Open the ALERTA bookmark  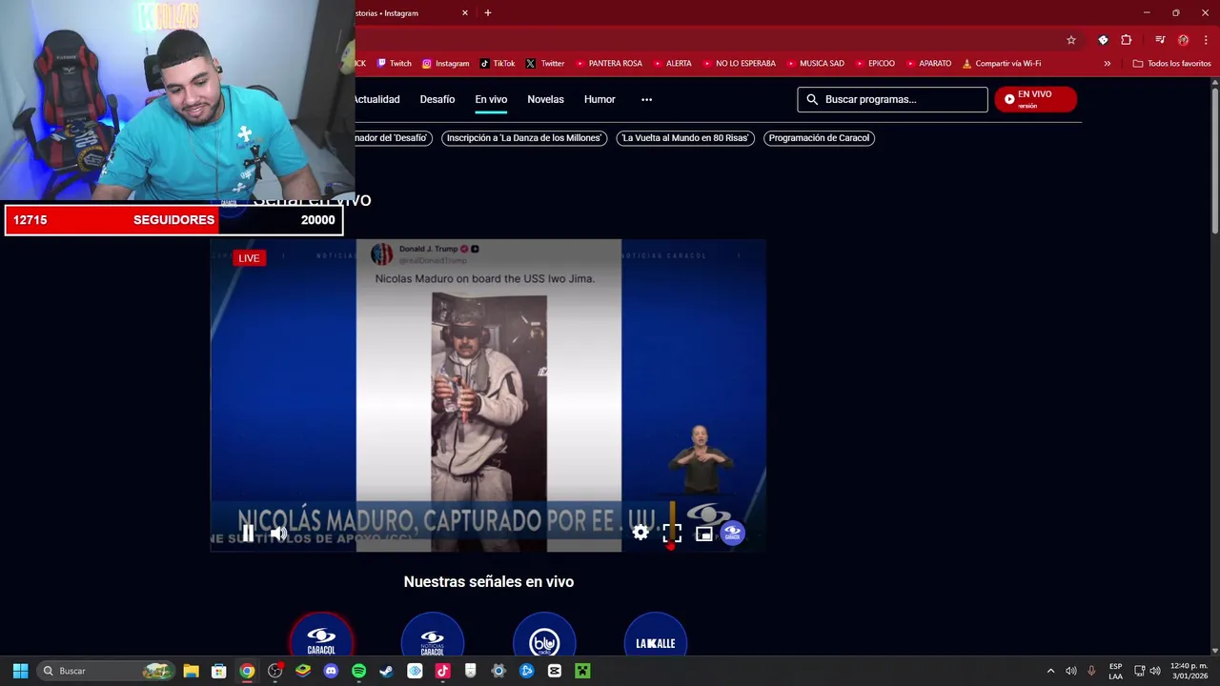(x=672, y=64)
